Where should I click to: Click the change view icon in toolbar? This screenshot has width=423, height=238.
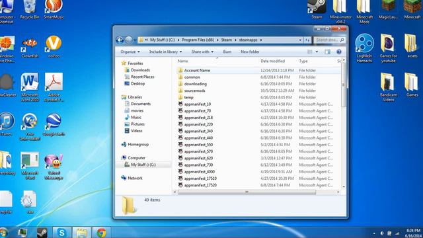(310, 52)
